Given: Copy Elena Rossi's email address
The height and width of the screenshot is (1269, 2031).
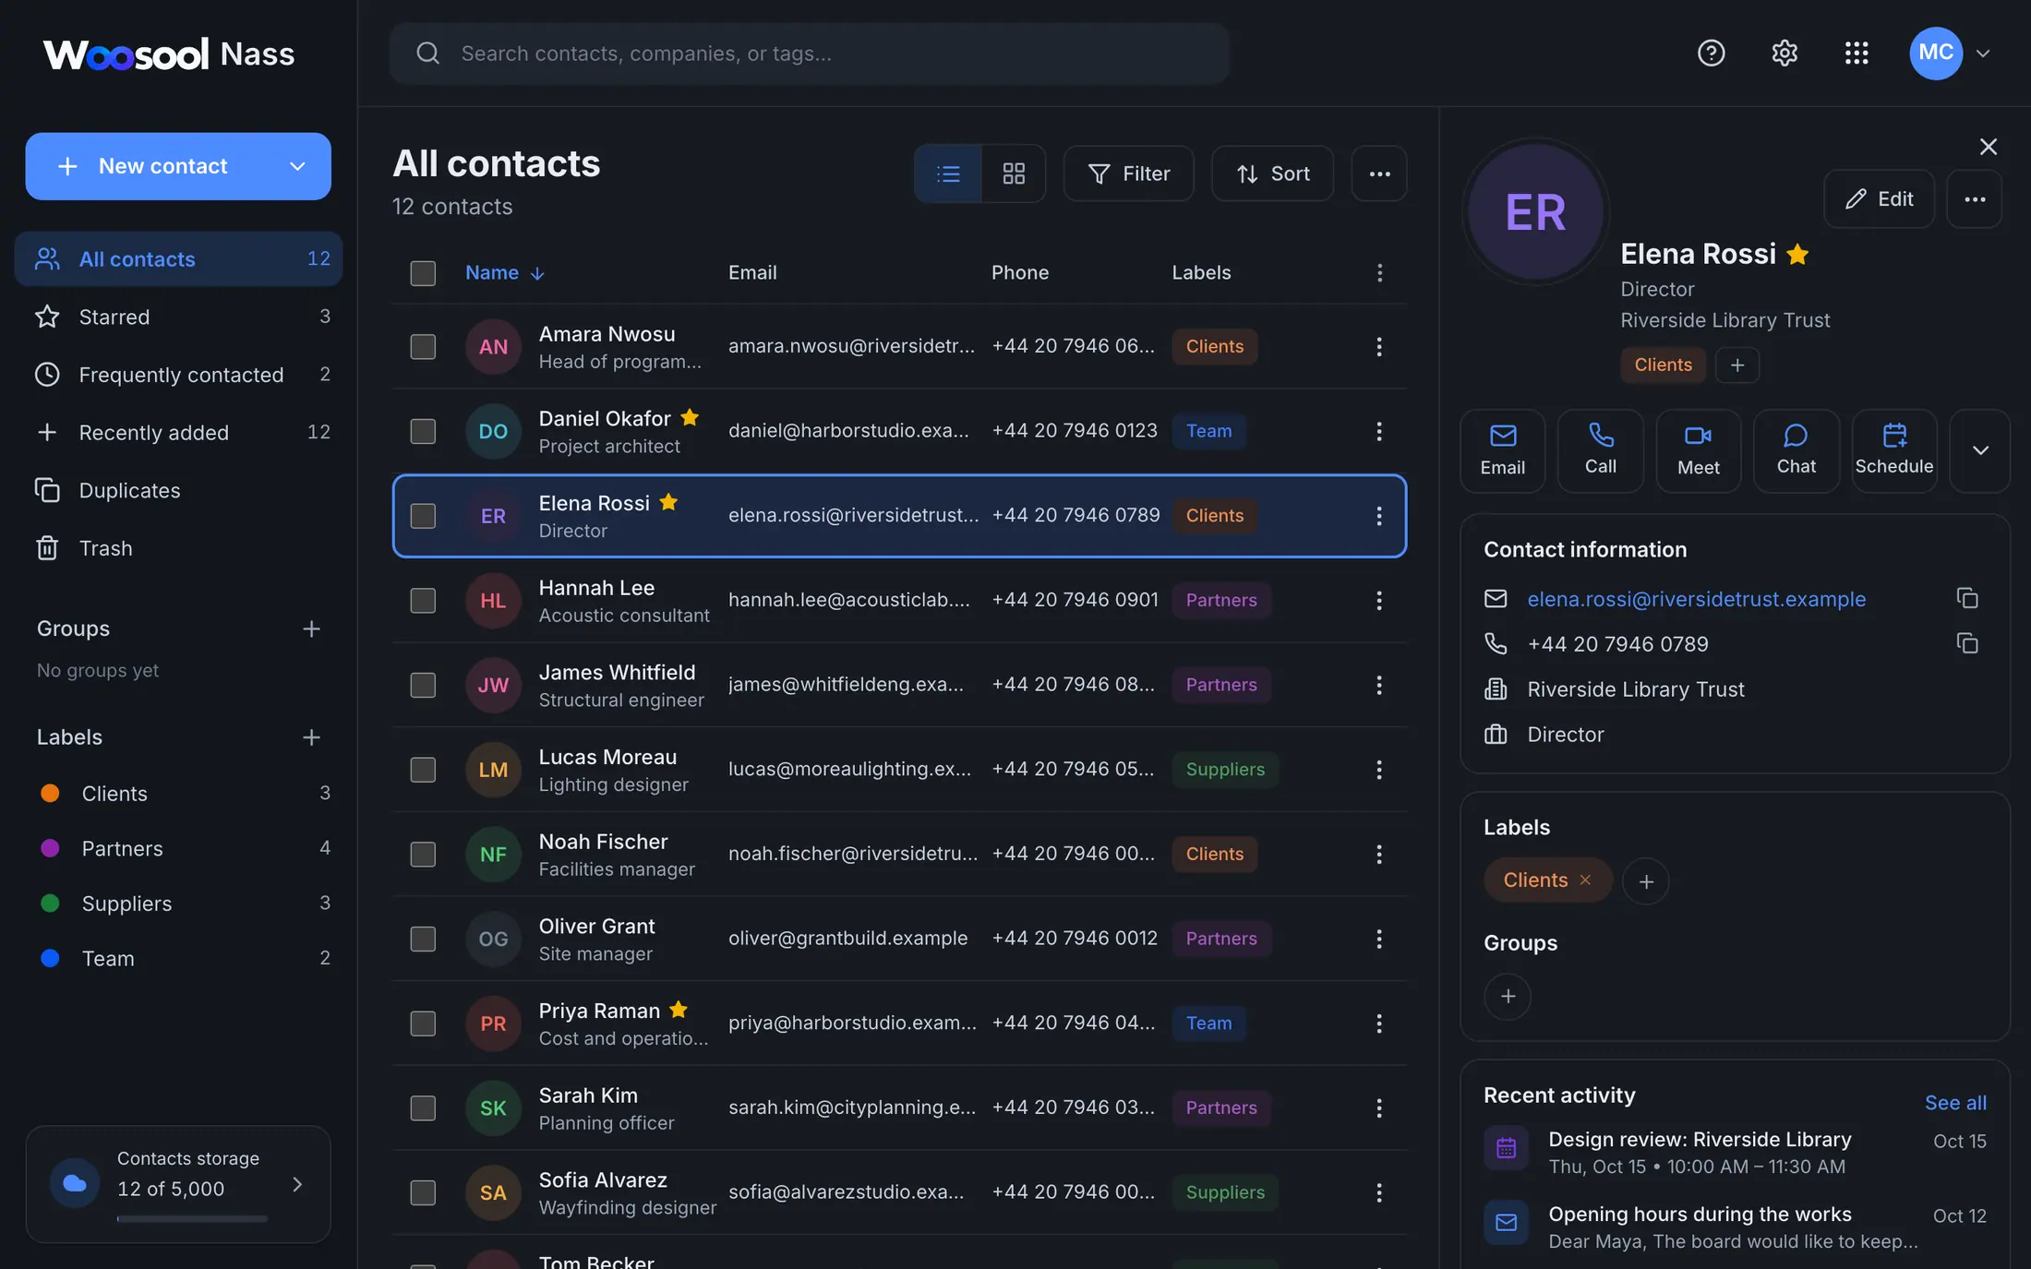Looking at the screenshot, I should [x=1967, y=598].
